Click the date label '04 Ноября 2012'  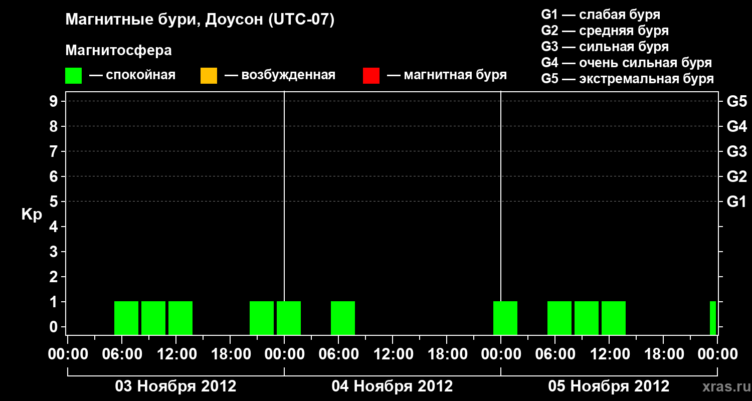pos(392,386)
